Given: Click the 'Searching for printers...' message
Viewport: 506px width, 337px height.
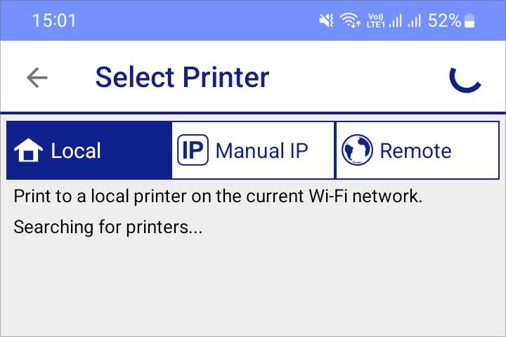Looking at the screenshot, I should pyautogui.click(x=108, y=227).
